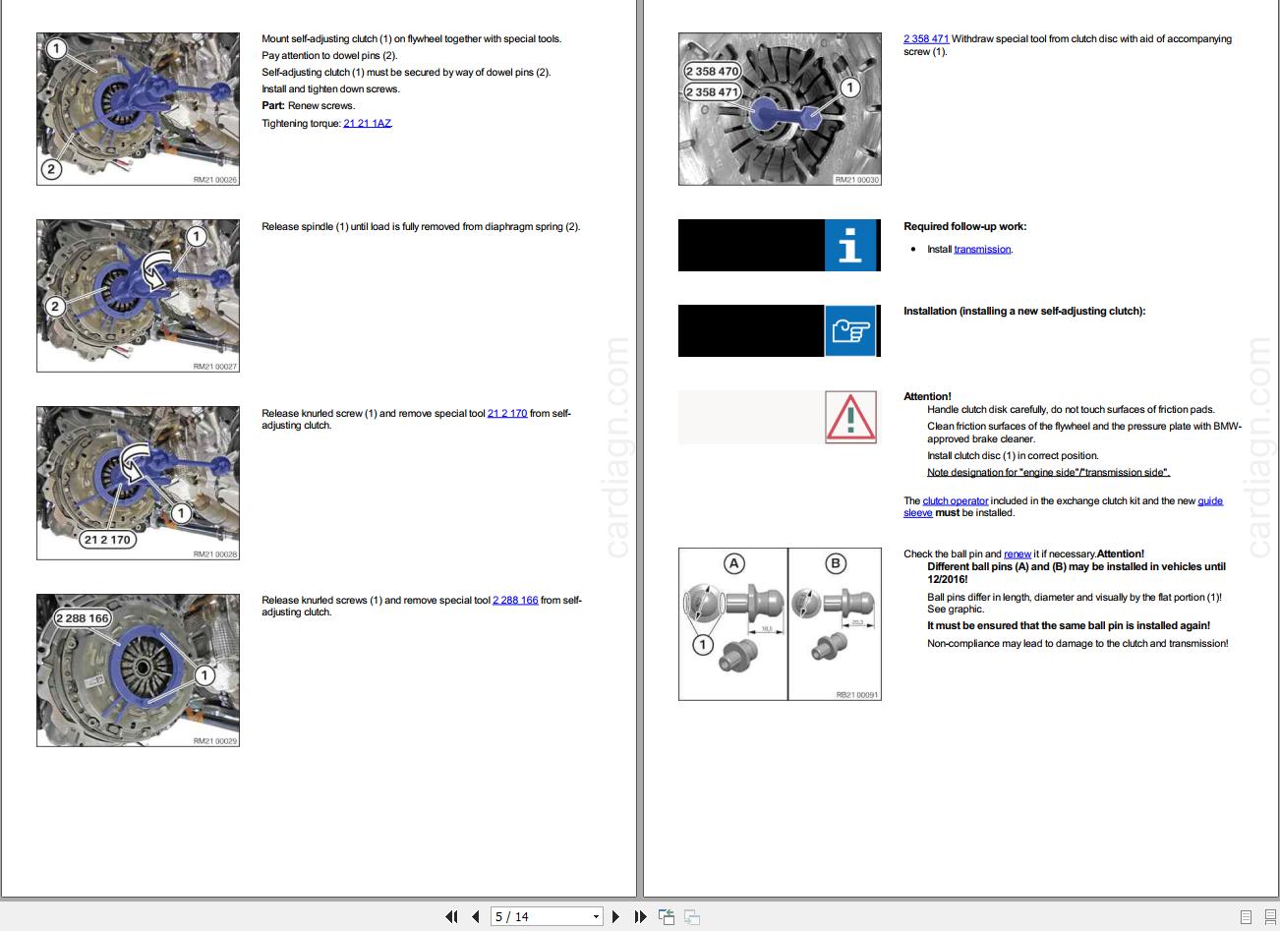This screenshot has width=1280, height=931.
Task: Enable continuous page scrolling view
Action: (x=1269, y=916)
